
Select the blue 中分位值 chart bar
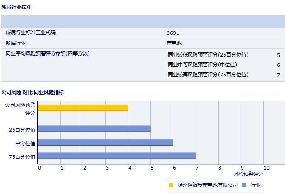point(105,142)
